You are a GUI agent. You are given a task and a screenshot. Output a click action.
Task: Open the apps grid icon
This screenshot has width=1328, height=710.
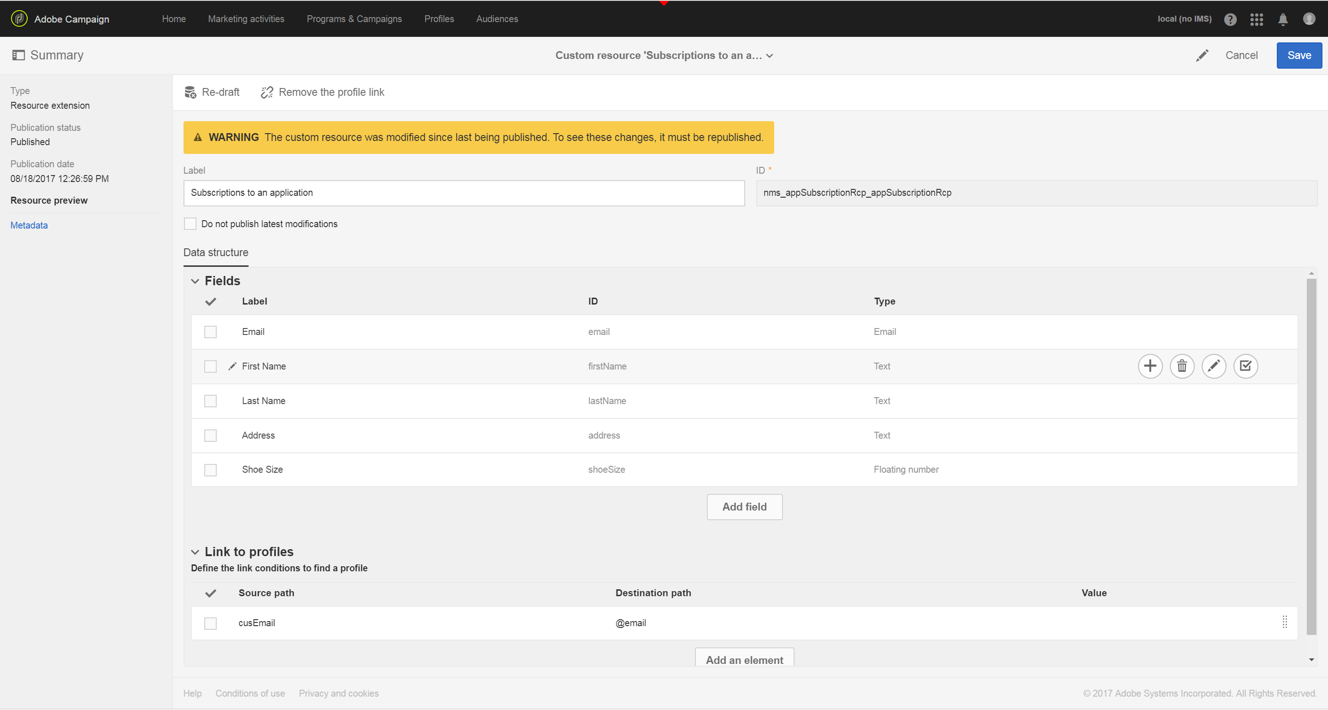[x=1257, y=19]
